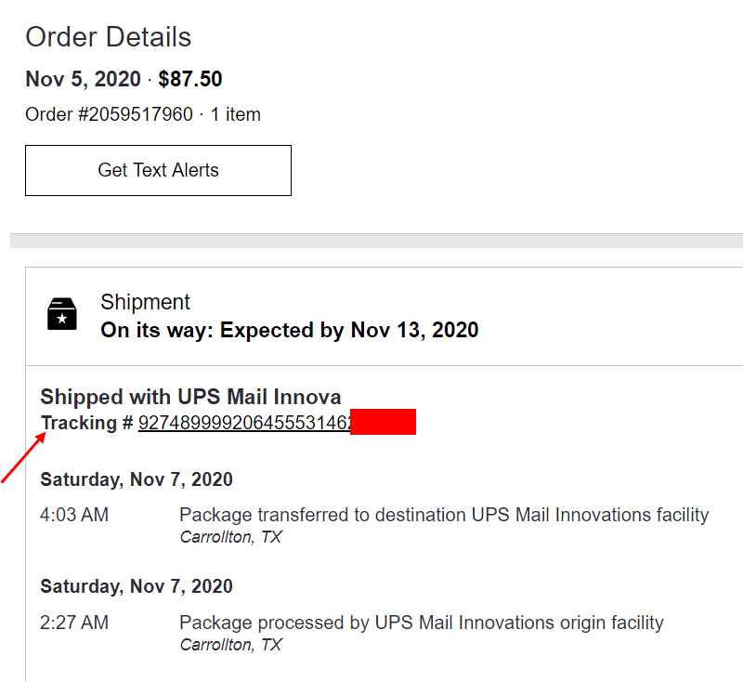Screen dimensions: 743x682
Task: Click the 2:27 AM timestamp
Action: point(74,623)
